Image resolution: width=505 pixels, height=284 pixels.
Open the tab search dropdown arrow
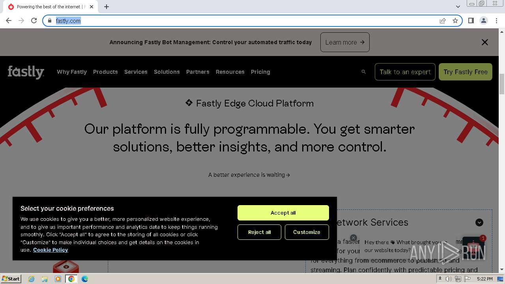tap(458, 7)
